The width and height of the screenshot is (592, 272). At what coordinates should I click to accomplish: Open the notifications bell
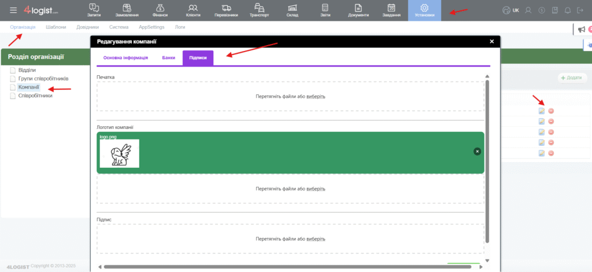(x=568, y=10)
